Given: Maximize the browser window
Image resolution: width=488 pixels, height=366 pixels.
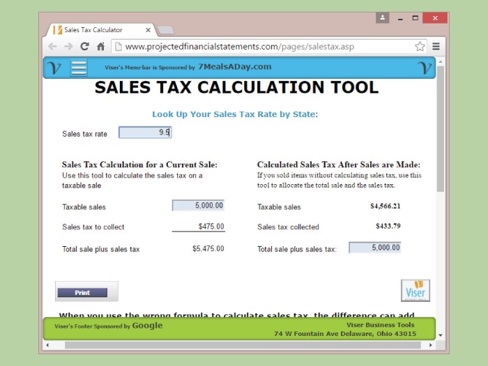Looking at the screenshot, I should pos(415,18).
